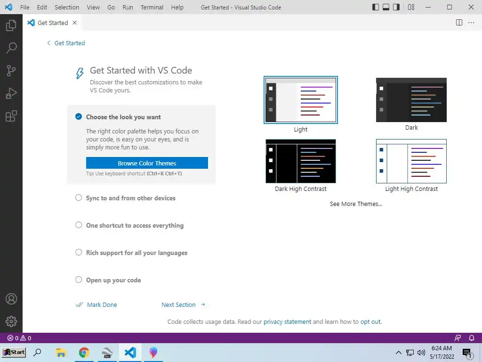Open the notifications bell in status bar
Image resolution: width=482 pixels, height=362 pixels.
click(472, 338)
